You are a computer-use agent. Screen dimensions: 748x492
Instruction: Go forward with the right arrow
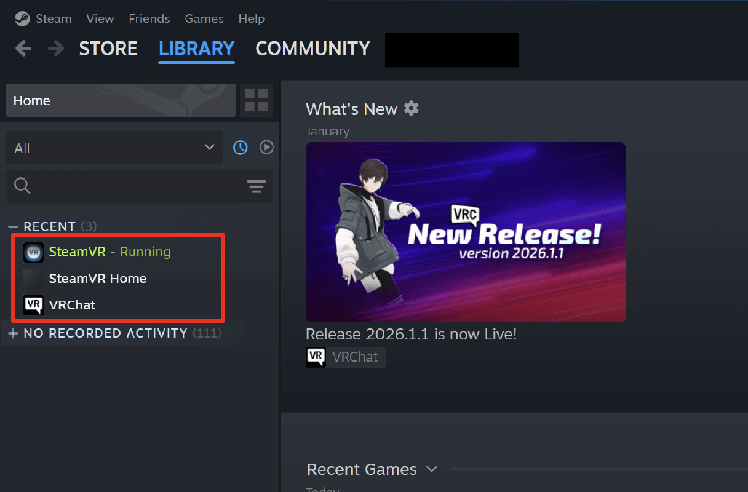56,48
